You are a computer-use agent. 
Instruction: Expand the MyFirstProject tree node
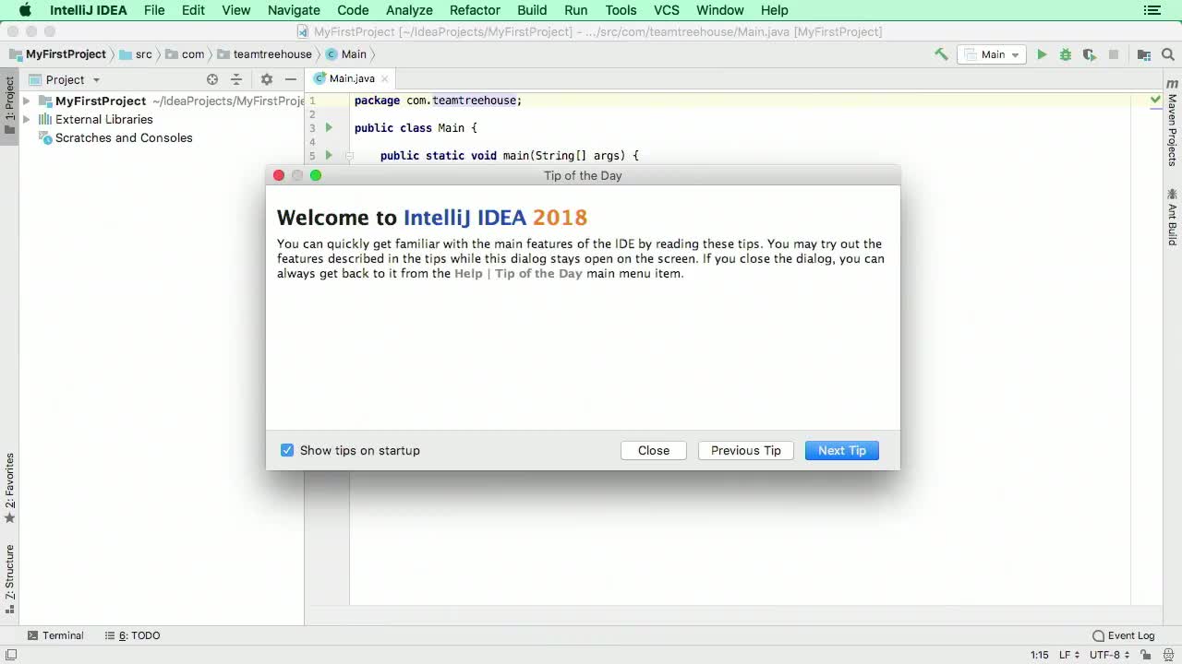26,101
